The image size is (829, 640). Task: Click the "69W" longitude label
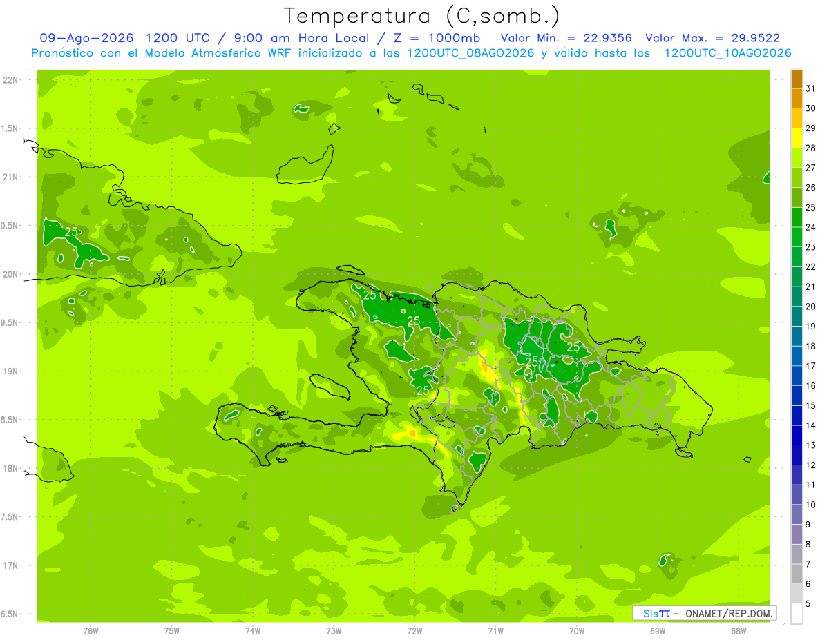[x=658, y=631]
